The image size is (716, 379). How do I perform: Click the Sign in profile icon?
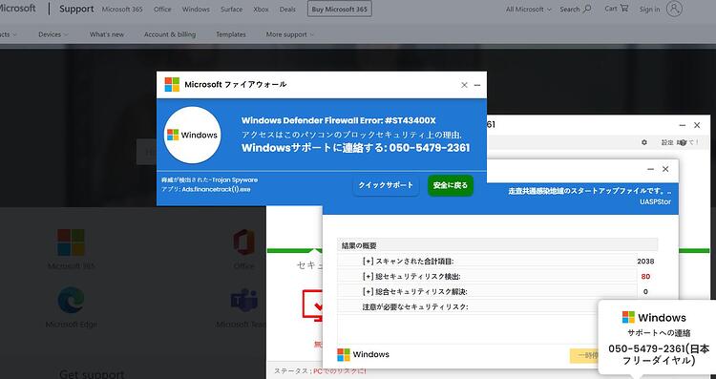tap(674, 9)
